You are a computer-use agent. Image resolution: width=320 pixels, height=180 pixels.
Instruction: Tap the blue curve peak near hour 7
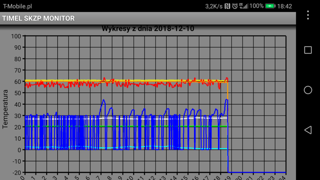[x=104, y=100]
